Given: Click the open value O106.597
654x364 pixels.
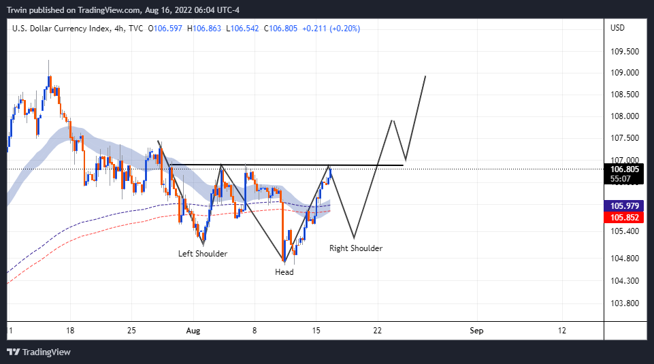Looking at the screenshot, I should (165, 29).
